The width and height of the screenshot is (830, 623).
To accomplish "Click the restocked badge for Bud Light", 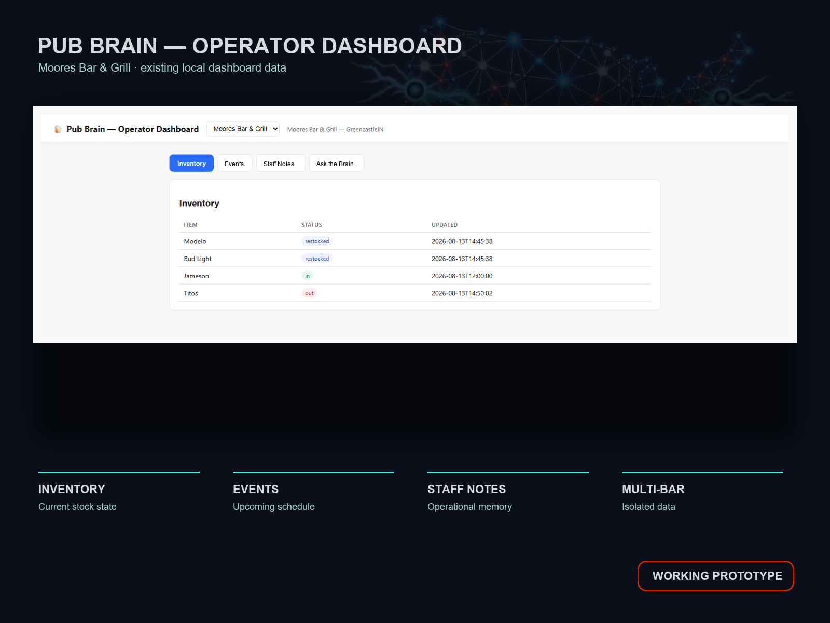I will pyautogui.click(x=317, y=259).
